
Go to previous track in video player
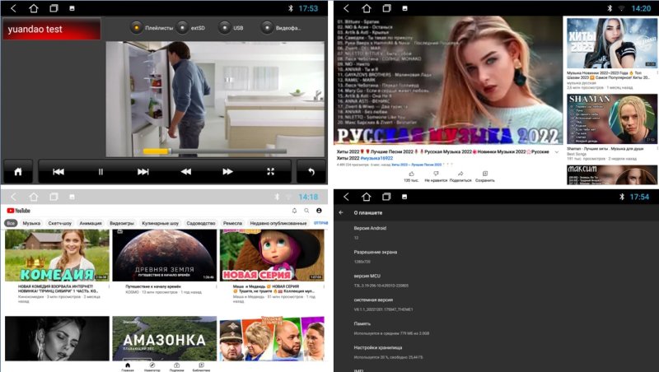coord(58,171)
